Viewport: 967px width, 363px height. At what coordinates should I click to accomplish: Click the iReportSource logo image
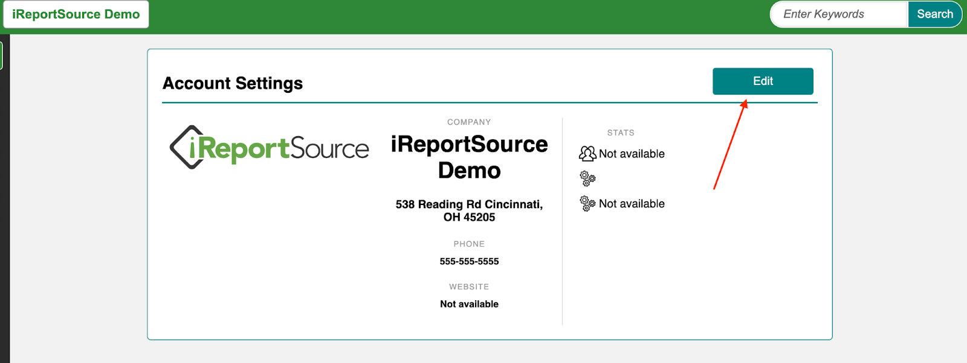(x=270, y=147)
